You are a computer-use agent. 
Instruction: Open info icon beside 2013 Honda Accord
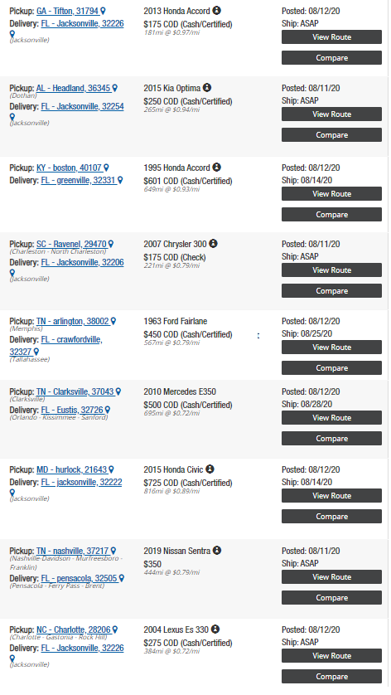tap(216, 10)
